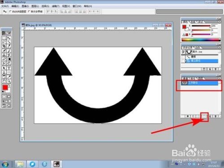Enable the auto select layer checkbox
This screenshot has width=224, height=168.
click(x=10, y=11)
